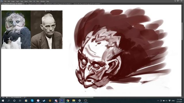Open the File menu

pyautogui.click(x=5, y=1)
